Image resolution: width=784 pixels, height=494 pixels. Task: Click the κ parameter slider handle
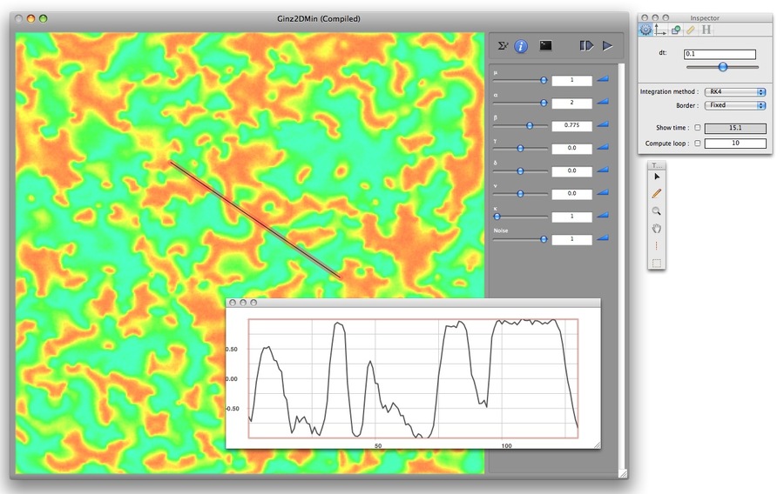497,217
